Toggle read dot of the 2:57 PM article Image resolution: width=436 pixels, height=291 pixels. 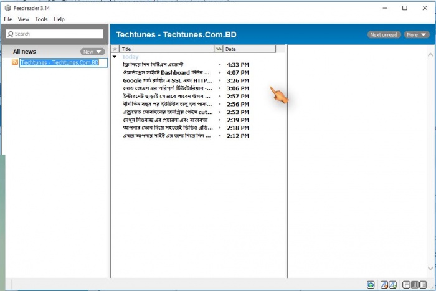pyautogui.click(x=220, y=96)
